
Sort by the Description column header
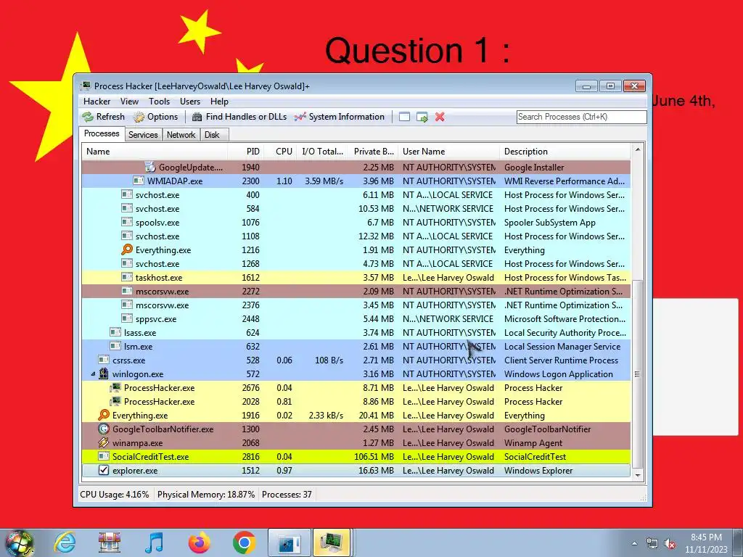[x=565, y=152]
